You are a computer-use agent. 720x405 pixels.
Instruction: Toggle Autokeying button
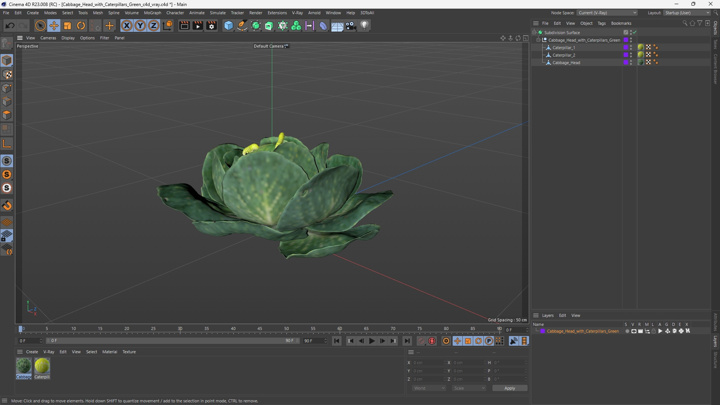pos(432,341)
